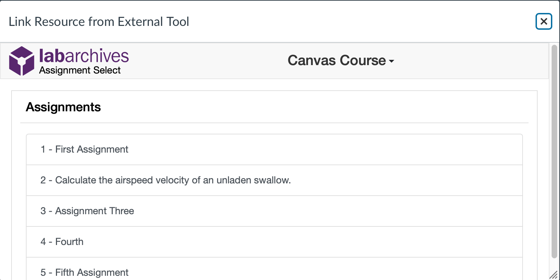
Task: Click the Canvas Course dropdown caret arrow
Action: tap(392, 62)
